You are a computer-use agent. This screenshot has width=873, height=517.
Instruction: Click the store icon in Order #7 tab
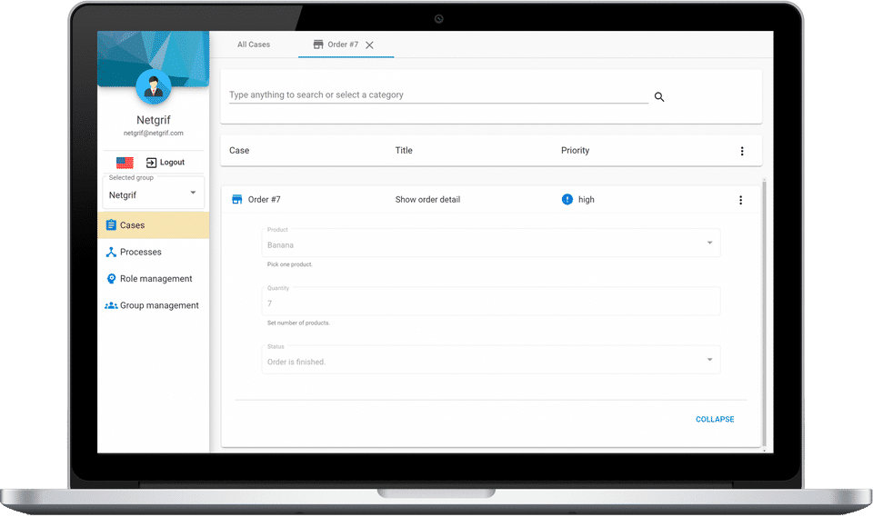[318, 45]
